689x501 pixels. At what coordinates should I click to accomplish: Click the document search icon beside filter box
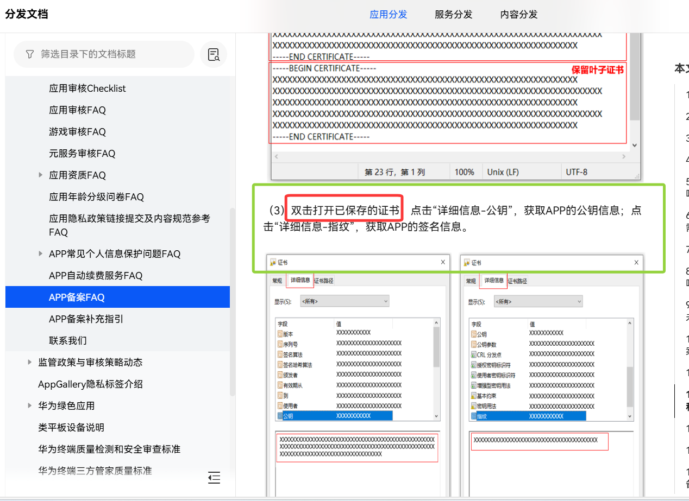click(214, 54)
